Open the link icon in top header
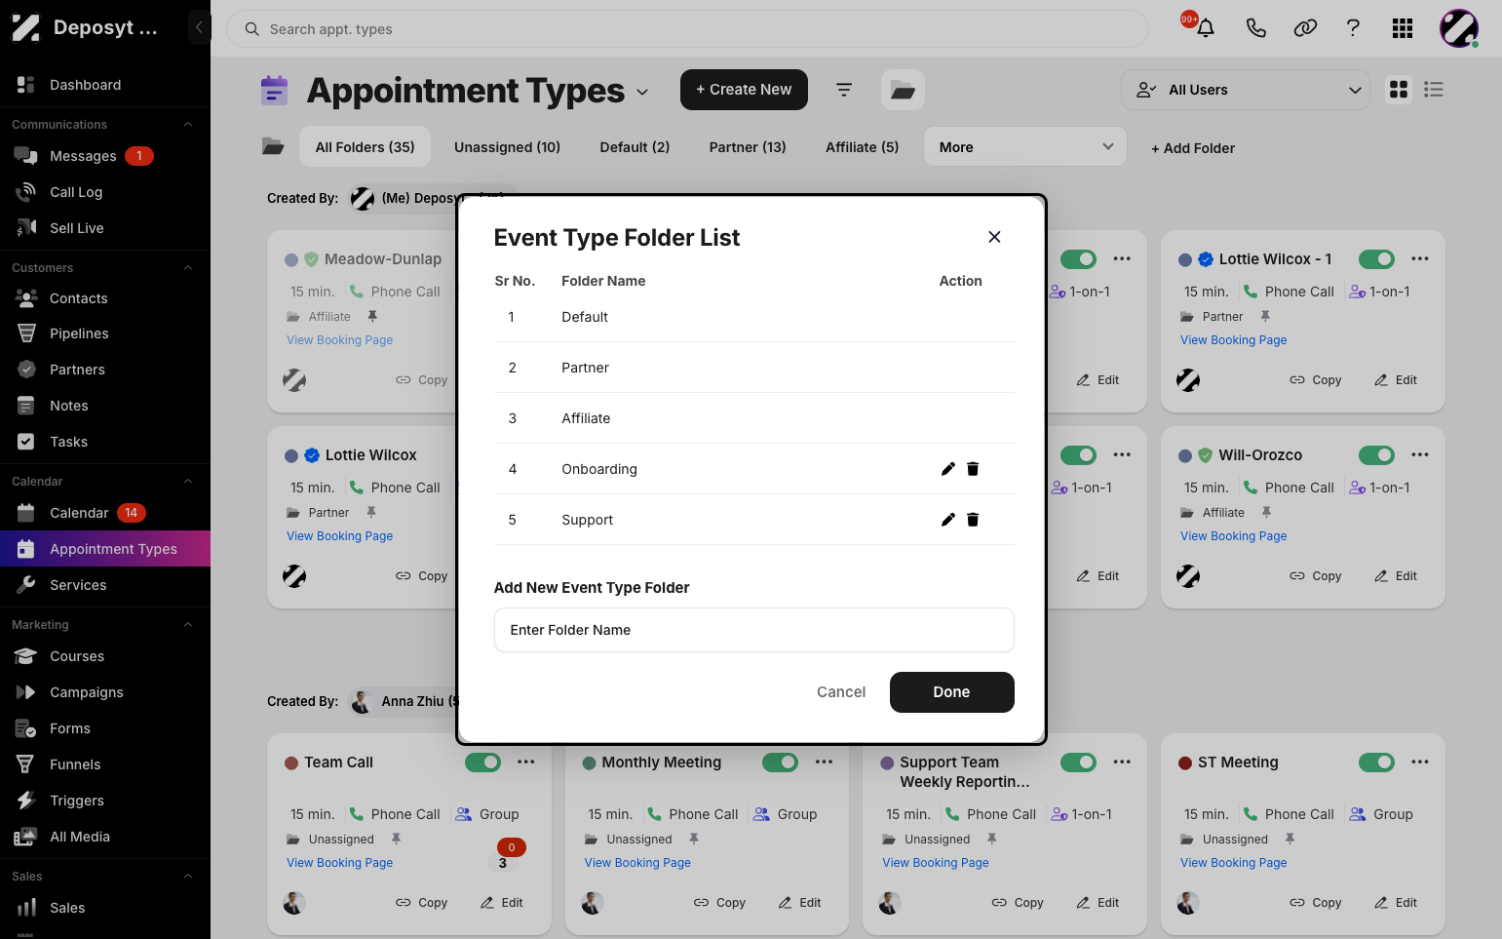This screenshot has width=1502, height=939. coord(1305,28)
